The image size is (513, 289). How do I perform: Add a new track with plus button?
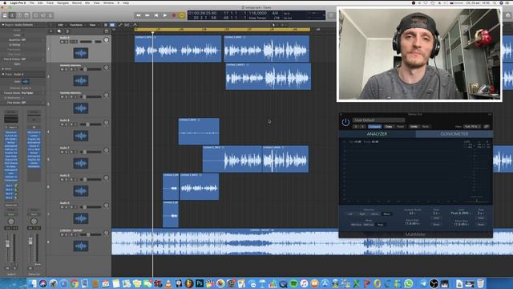50,31
